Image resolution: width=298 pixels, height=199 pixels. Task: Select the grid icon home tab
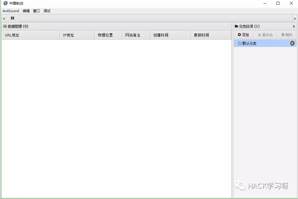click(x=12, y=18)
